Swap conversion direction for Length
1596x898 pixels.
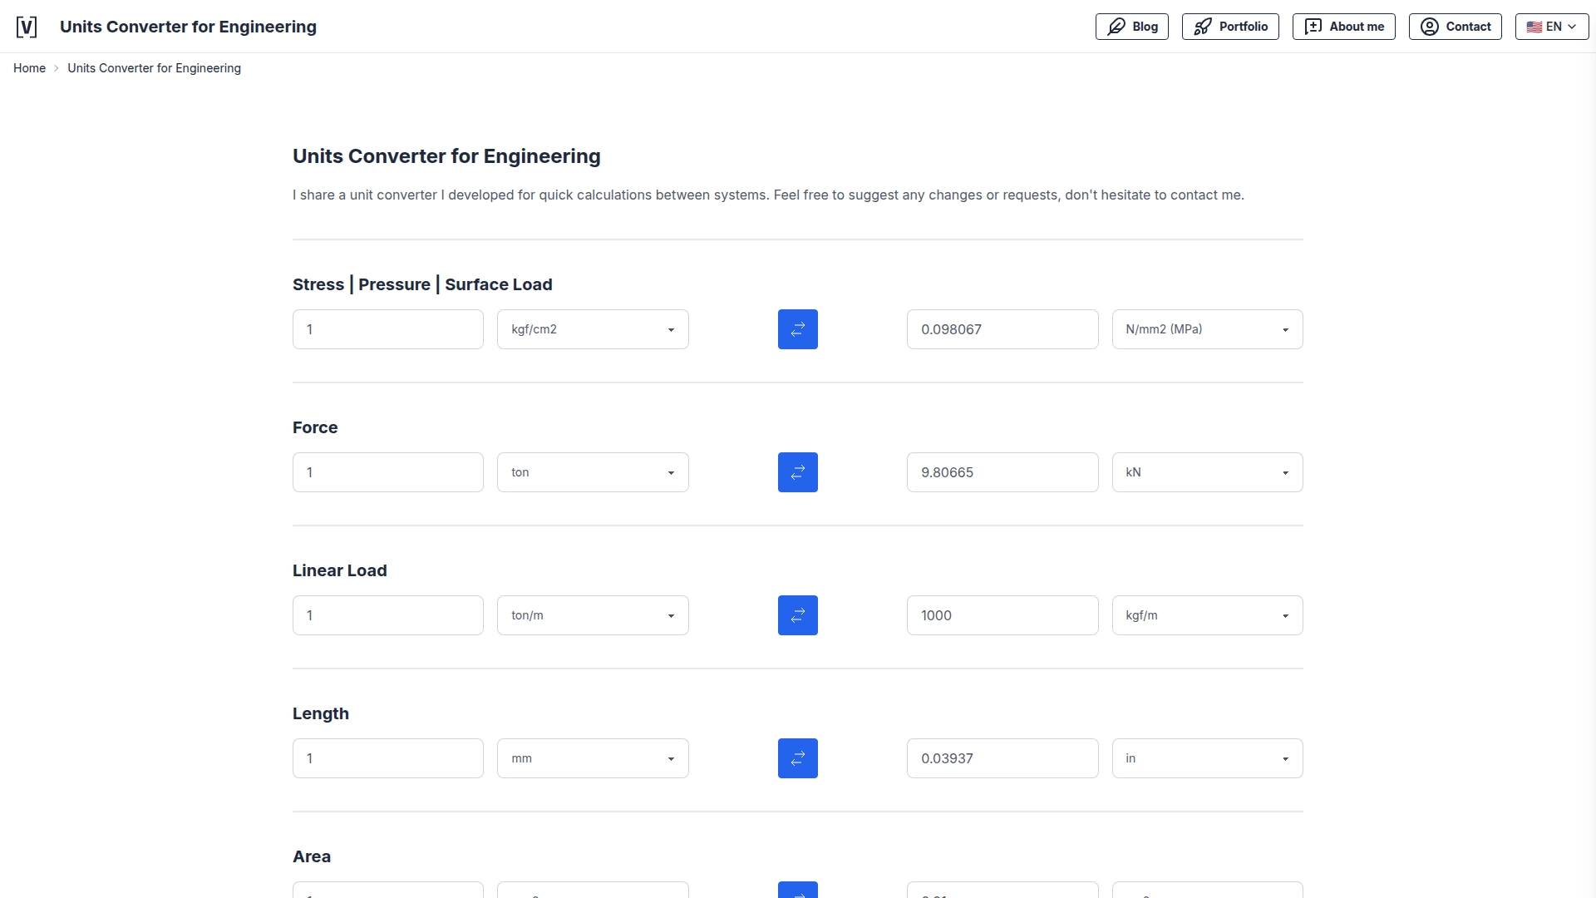[x=797, y=757]
